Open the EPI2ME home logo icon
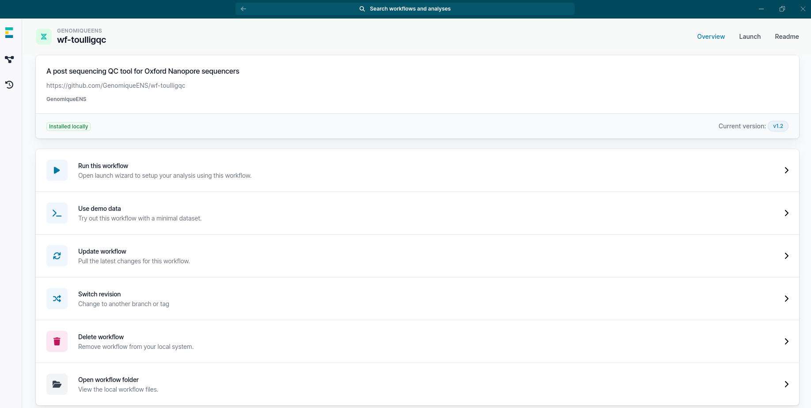 tap(9, 33)
